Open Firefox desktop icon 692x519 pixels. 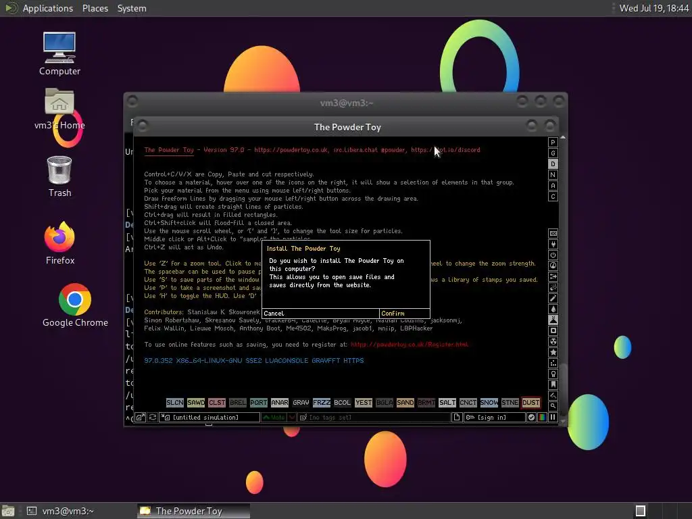pos(60,243)
